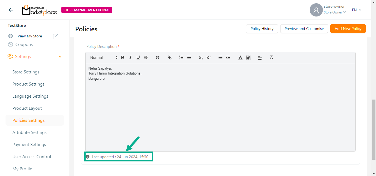Apply underline formatting
The image size is (376, 176).
click(x=138, y=57)
